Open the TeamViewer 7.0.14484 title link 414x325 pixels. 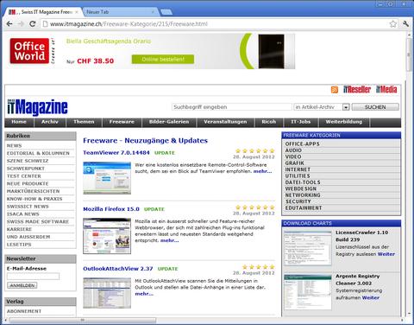[116, 153]
